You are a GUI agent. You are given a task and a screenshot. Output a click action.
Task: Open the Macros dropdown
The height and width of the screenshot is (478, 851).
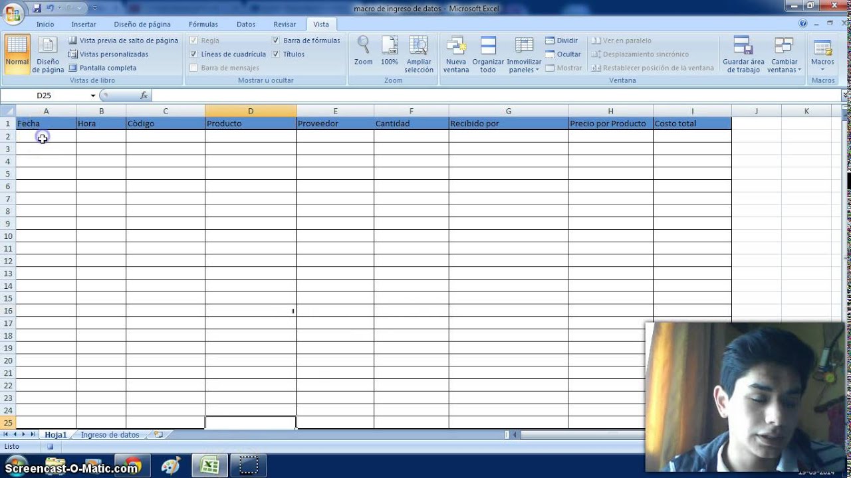coord(822,54)
